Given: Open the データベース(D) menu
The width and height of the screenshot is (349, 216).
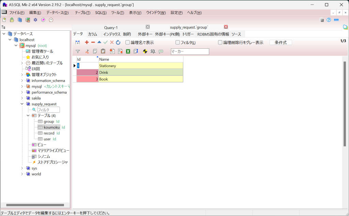Looking at the screenshot, I should tap(57, 13).
